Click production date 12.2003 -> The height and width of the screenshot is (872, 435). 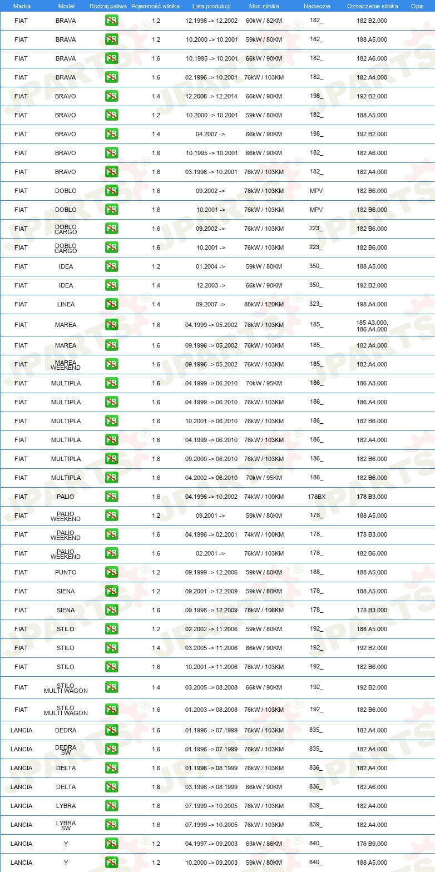(210, 285)
